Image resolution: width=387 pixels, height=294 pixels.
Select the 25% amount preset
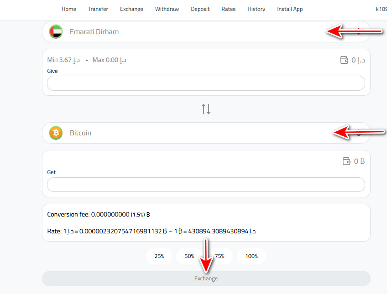pos(159,256)
